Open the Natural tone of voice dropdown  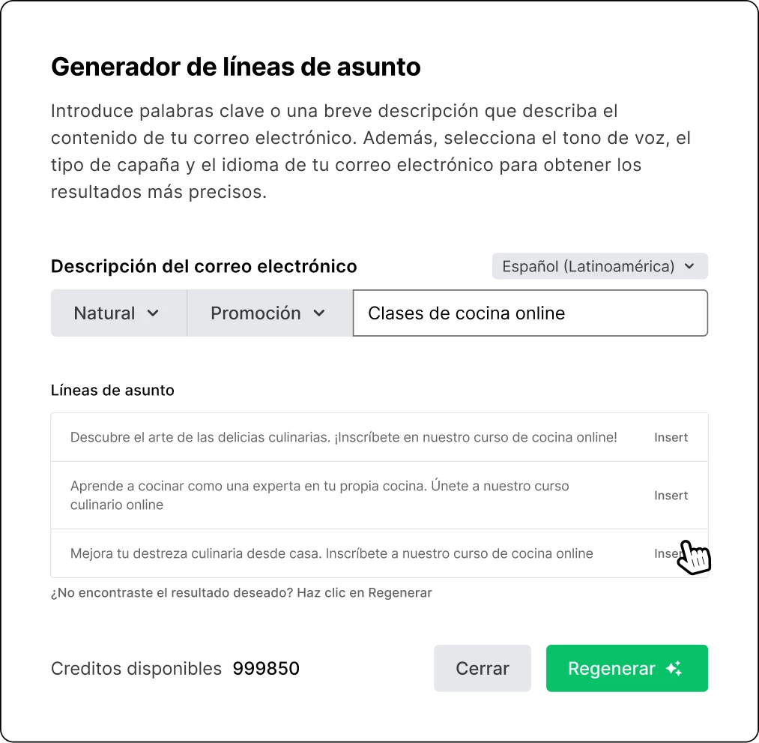click(x=118, y=313)
